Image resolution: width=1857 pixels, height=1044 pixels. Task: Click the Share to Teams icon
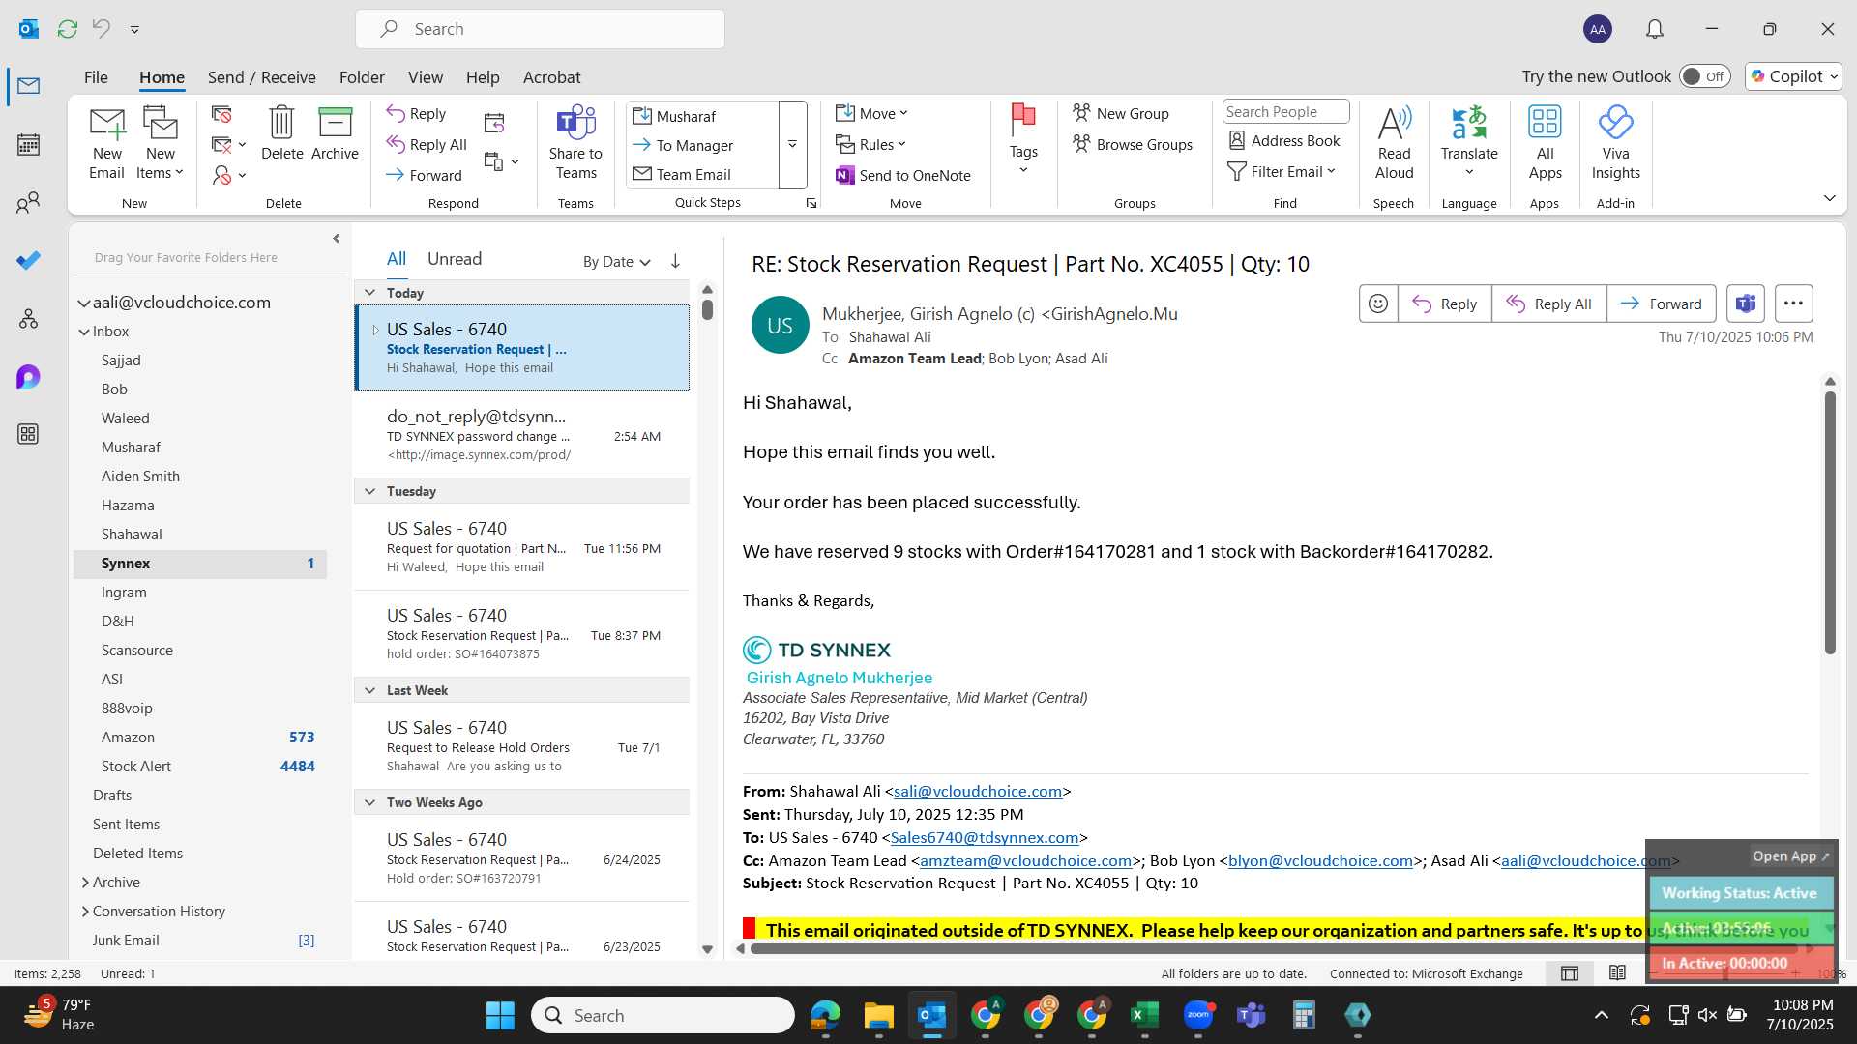575,143
